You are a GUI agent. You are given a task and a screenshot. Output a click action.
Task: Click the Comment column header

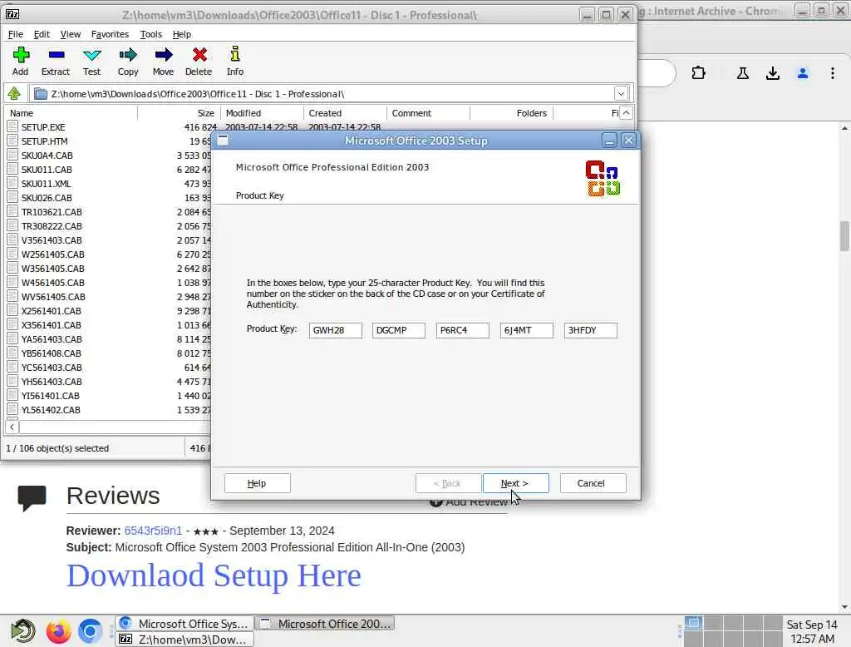click(x=429, y=113)
